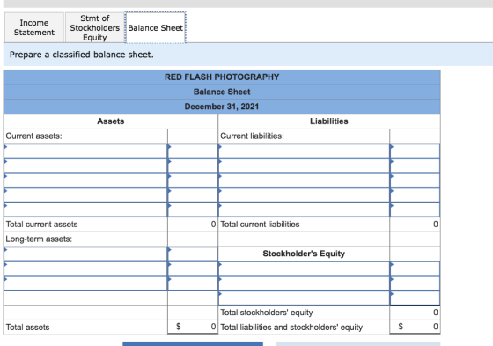
Task: Click the second current liabilities amount field
Action: point(415,166)
